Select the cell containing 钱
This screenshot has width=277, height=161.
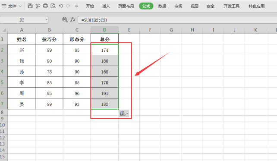(22, 61)
